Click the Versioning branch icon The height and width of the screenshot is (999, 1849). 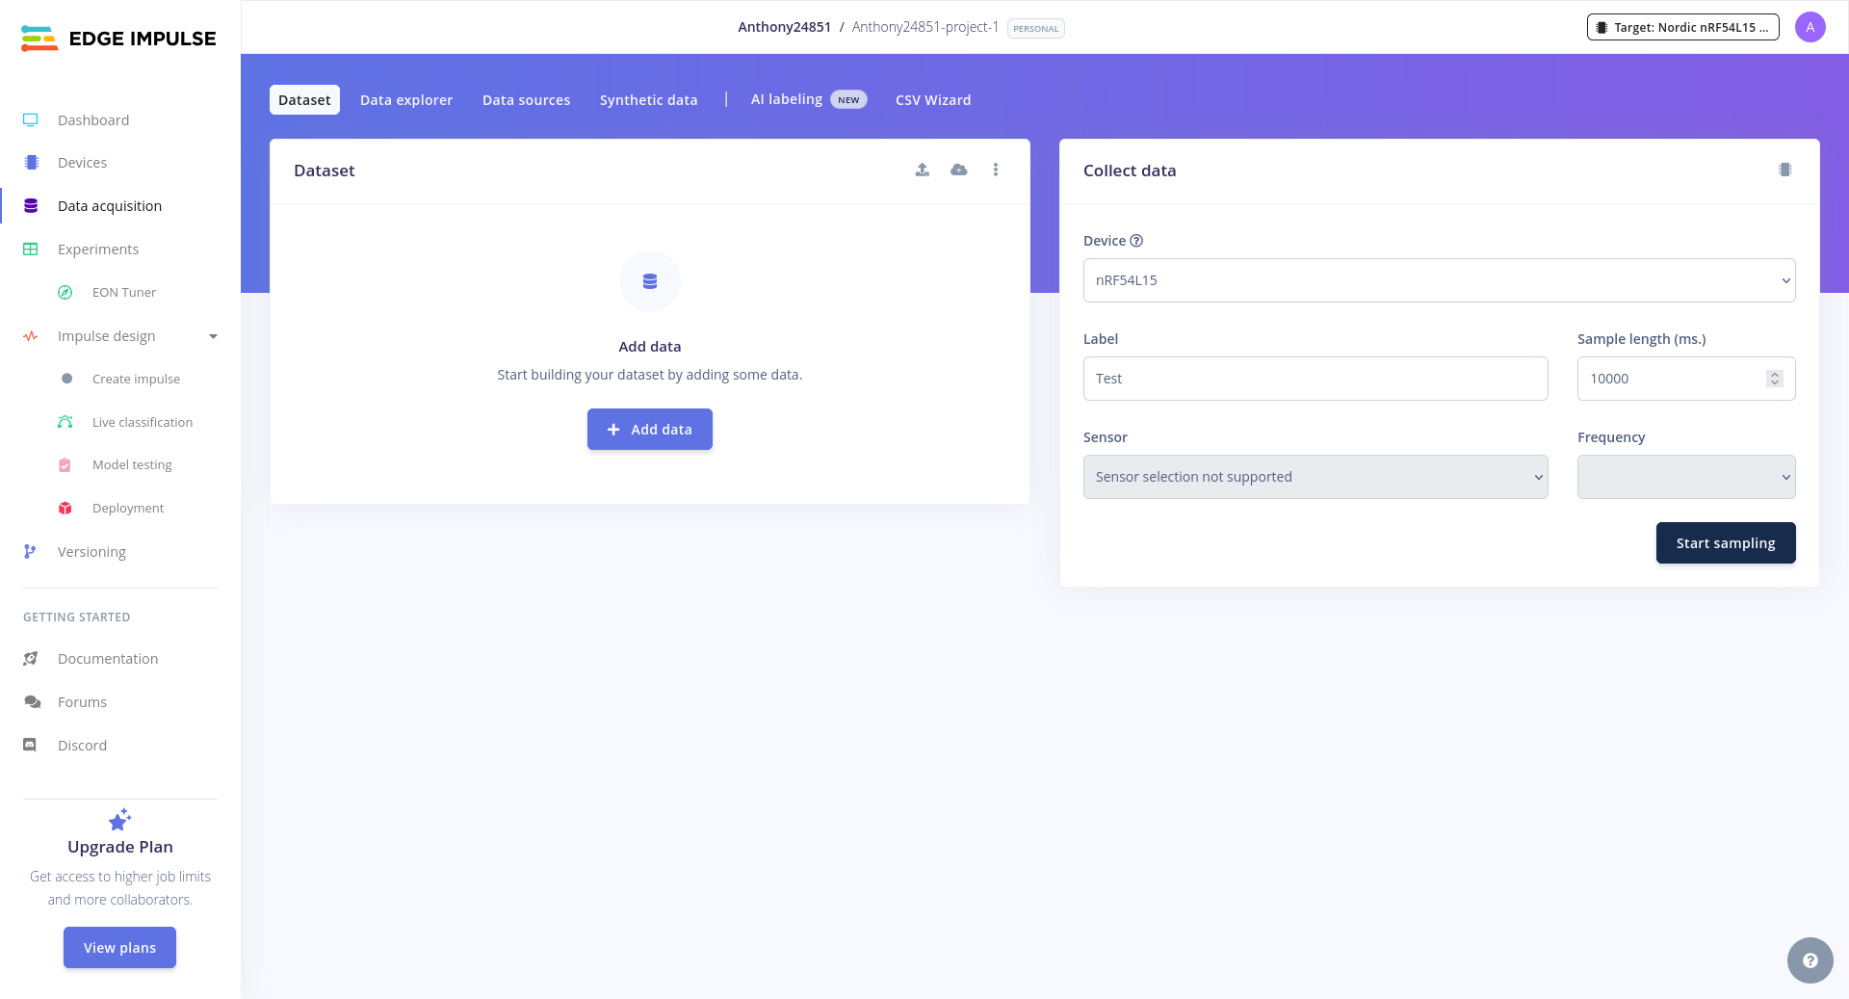click(x=30, y=552)
